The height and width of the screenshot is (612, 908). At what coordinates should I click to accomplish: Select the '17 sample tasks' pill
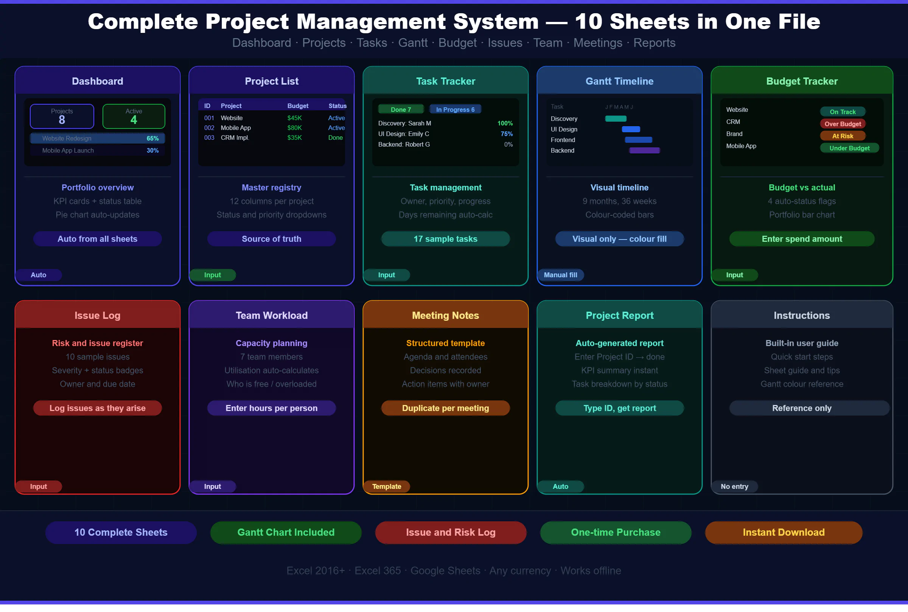pos(445,239)
